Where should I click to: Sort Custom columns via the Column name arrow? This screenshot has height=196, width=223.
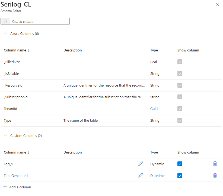[x=28, y=152]
